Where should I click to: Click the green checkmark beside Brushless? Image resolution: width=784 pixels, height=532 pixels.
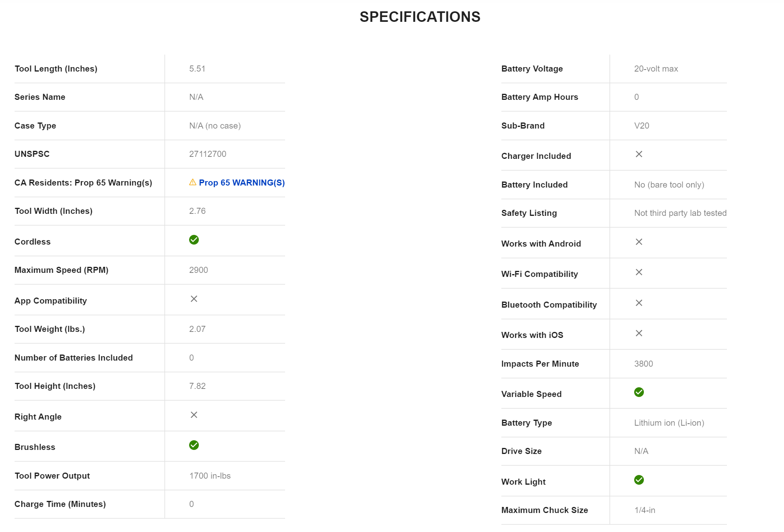coord(194,445)
